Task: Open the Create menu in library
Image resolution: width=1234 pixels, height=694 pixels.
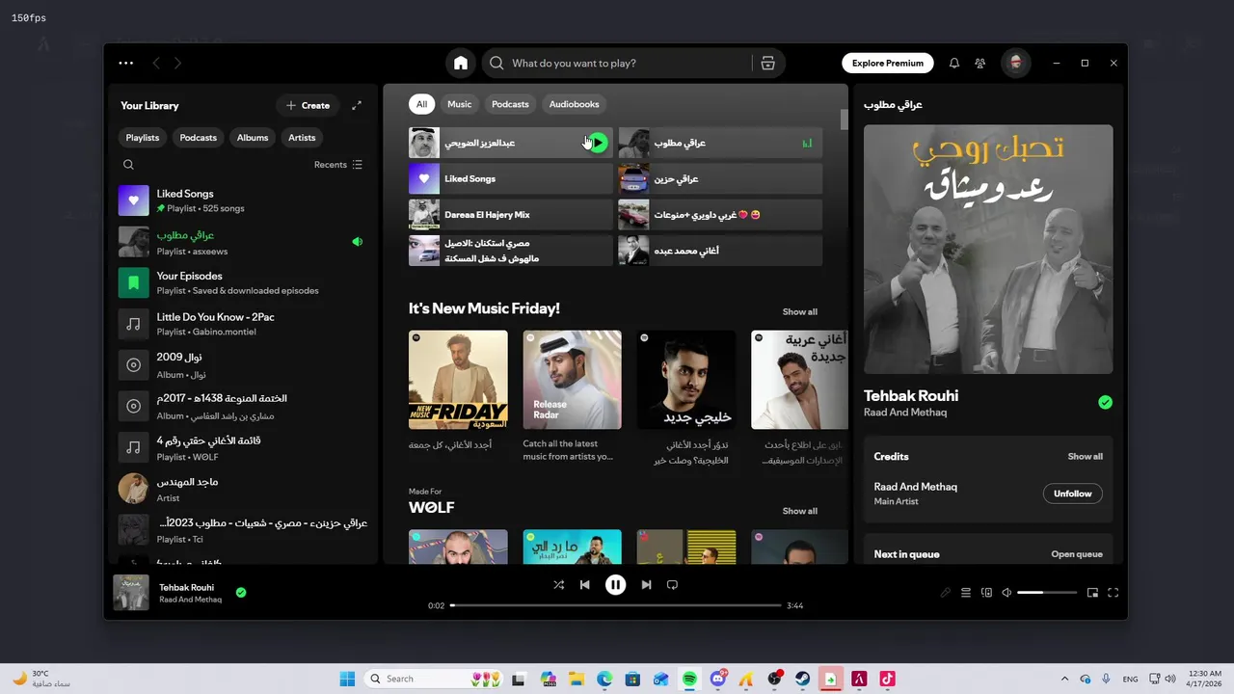Action: point(308,105)
